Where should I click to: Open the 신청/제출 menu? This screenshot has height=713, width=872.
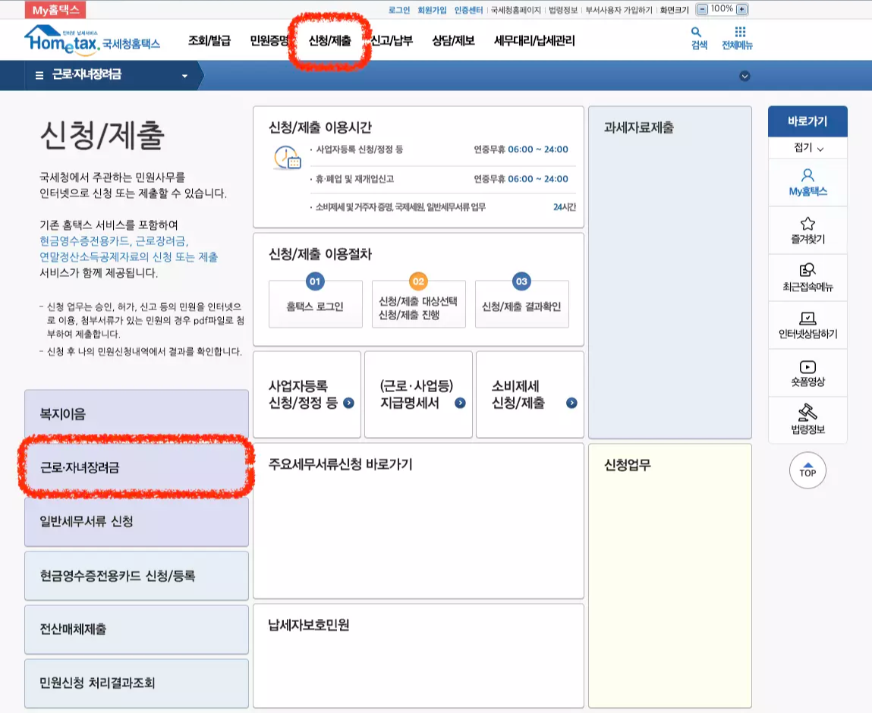[331, 41]
